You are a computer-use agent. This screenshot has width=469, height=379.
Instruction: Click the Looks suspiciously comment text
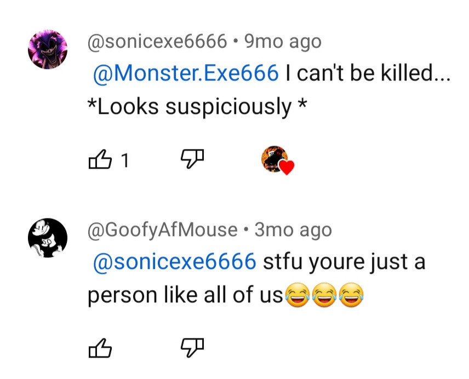[197, 107]
